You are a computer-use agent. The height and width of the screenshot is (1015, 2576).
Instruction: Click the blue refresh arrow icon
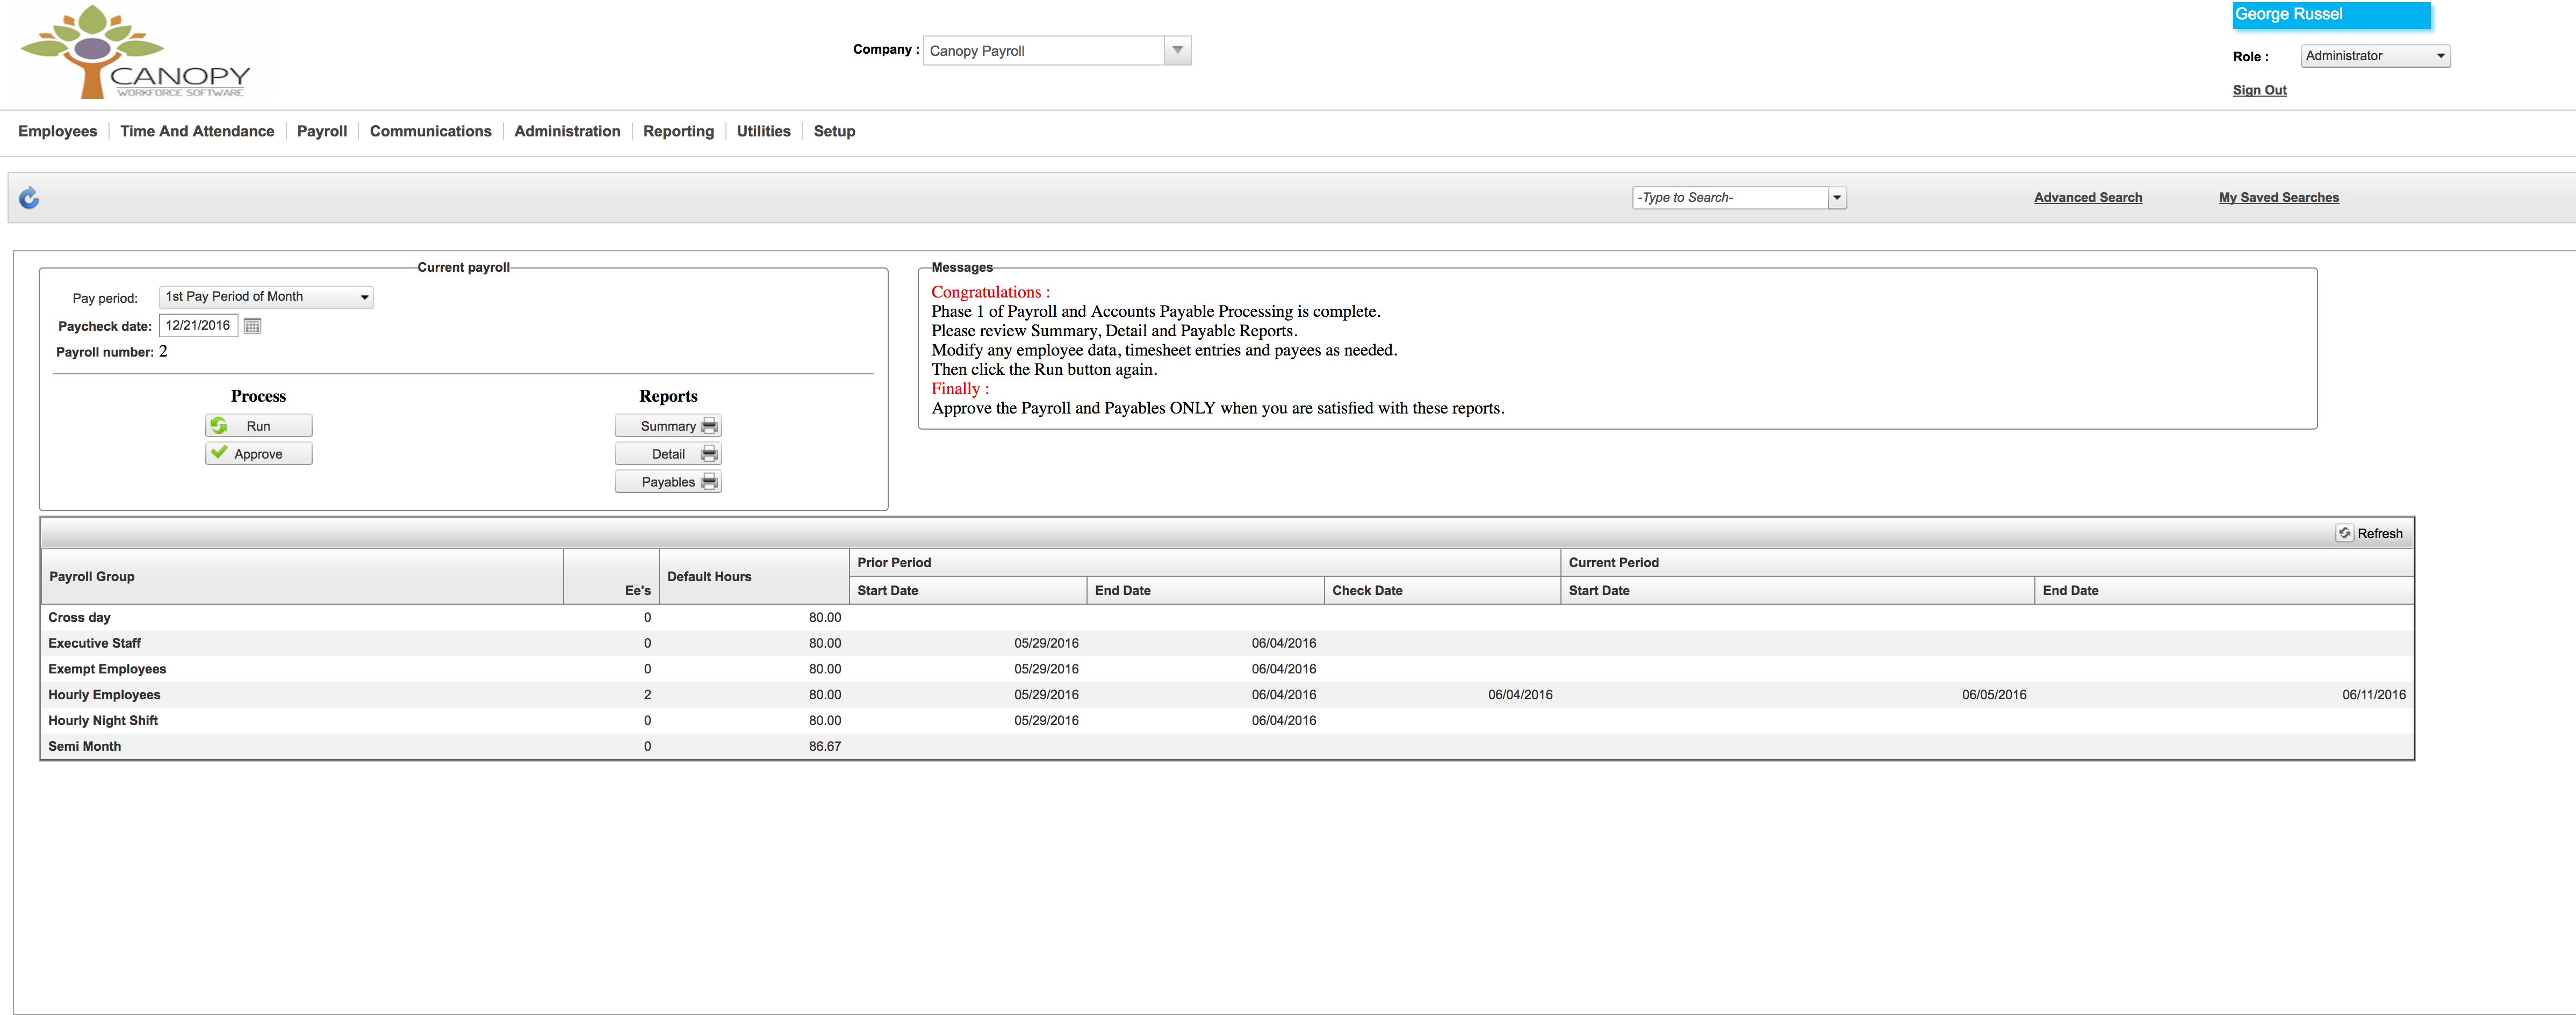[x=29, y=198]
